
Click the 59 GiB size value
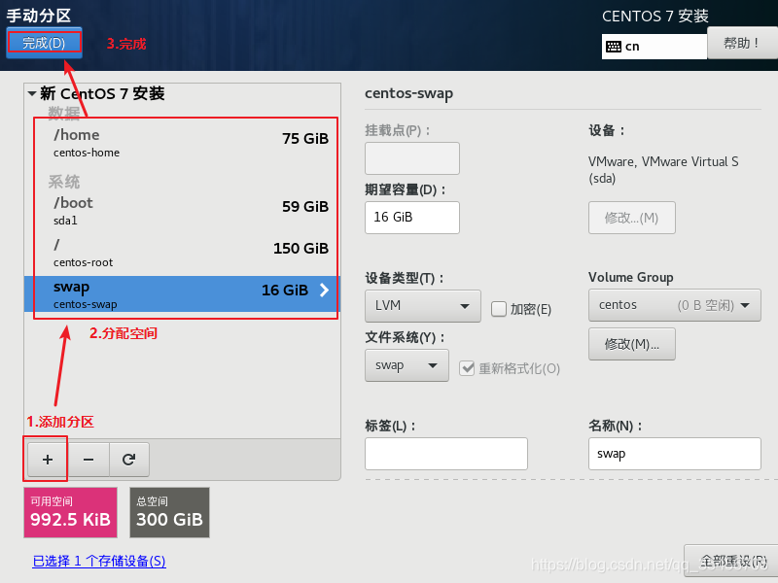[x=305, y=207]
